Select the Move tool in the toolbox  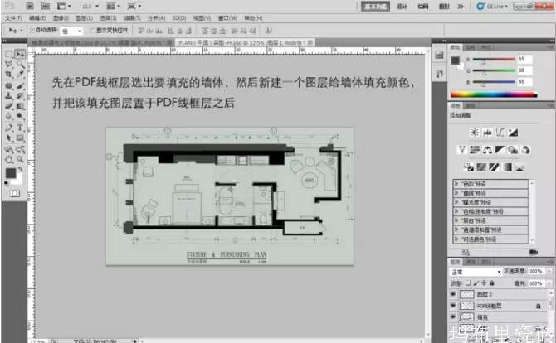[x=20, y=54]
